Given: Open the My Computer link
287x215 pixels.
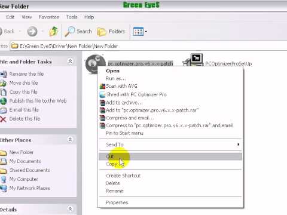Looking at the screenshot, I should coord(24,179).
